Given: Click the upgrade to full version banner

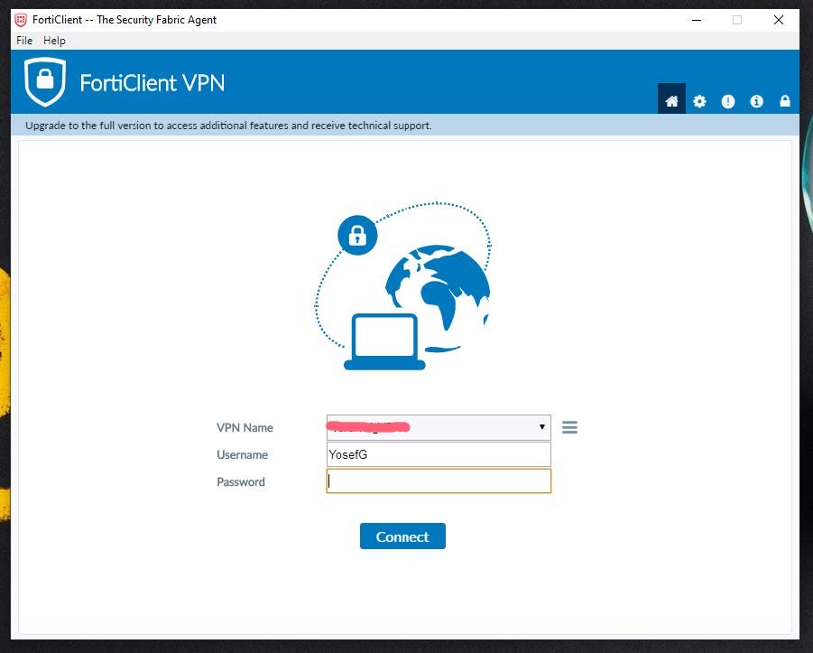Looking at the screenshot, I should point(228,126).
